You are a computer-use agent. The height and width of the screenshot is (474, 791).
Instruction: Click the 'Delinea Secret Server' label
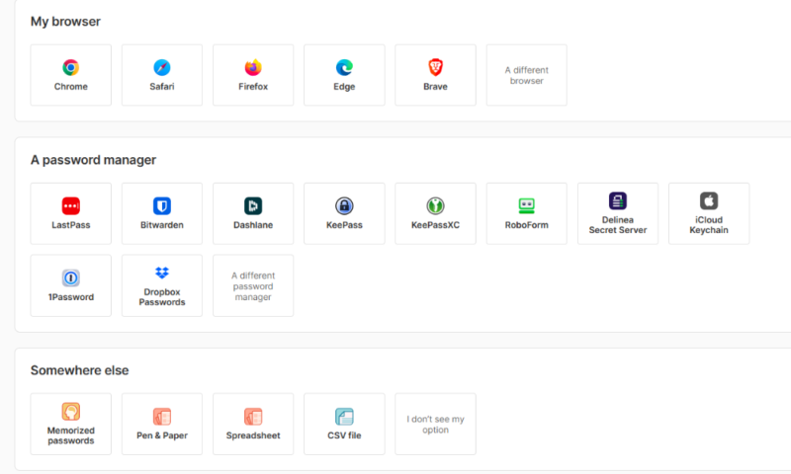[x=617, y=225]
